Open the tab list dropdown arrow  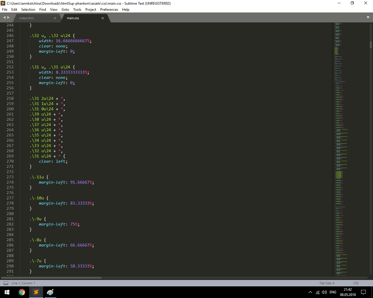pos(368,17)
